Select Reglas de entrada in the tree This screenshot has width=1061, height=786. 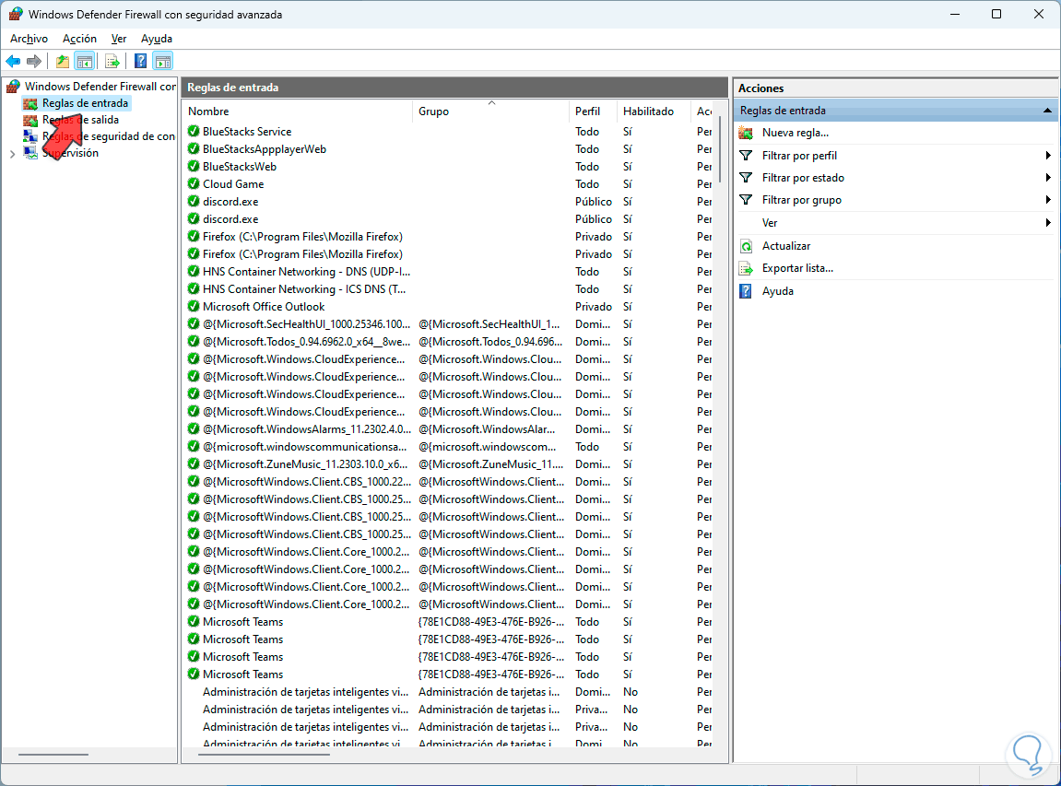(85, 103)
